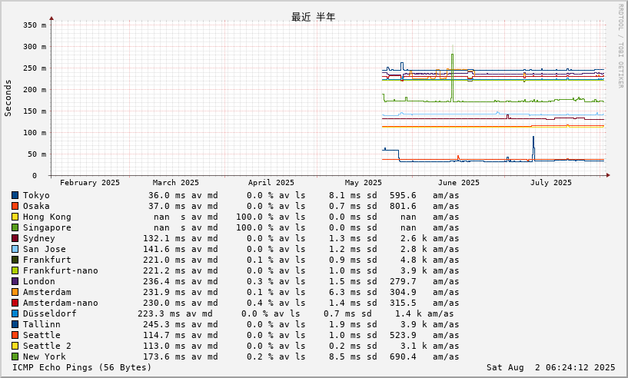Select the Hong Kong legend label
The width and height of the screenshot is (628, 378).
point(47,217)
